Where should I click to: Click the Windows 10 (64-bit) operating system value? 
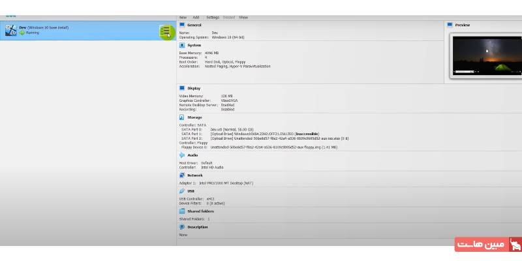[x=228, y=37]
